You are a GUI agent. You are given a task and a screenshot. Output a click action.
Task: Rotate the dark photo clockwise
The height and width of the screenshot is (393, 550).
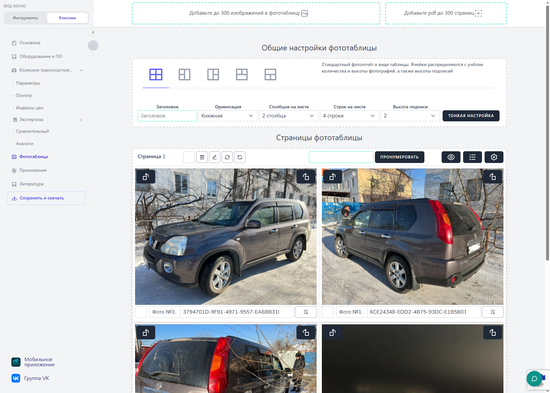tap(493, 332)
